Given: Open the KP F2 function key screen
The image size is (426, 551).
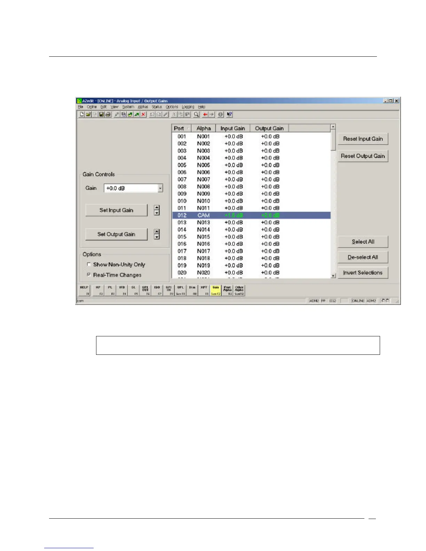Looking at the screenshot, I should (x=98, y=290).
